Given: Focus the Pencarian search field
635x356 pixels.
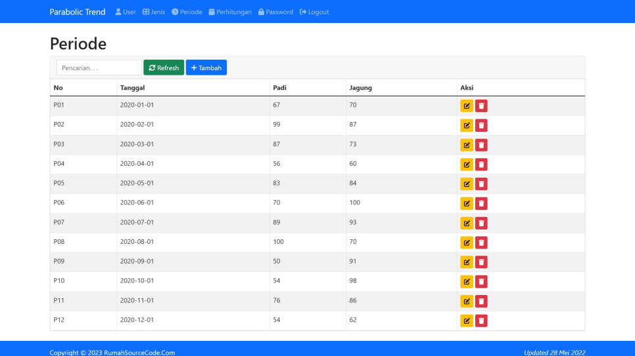Looking at the screenshot, I should coord(99,68).
